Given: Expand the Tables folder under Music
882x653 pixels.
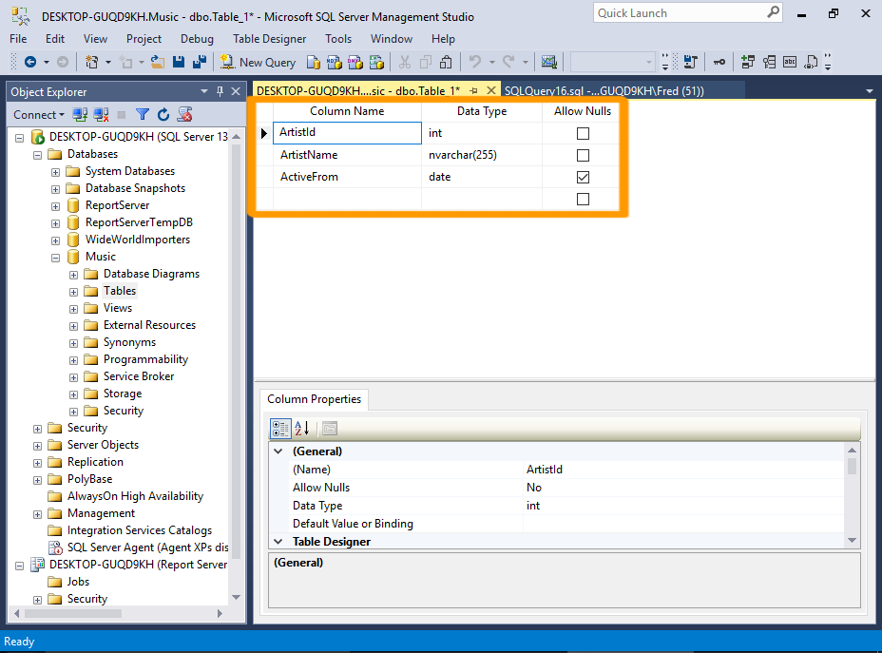Looking at the screenshot, I should pyautogui.click(x=73, y=291).
